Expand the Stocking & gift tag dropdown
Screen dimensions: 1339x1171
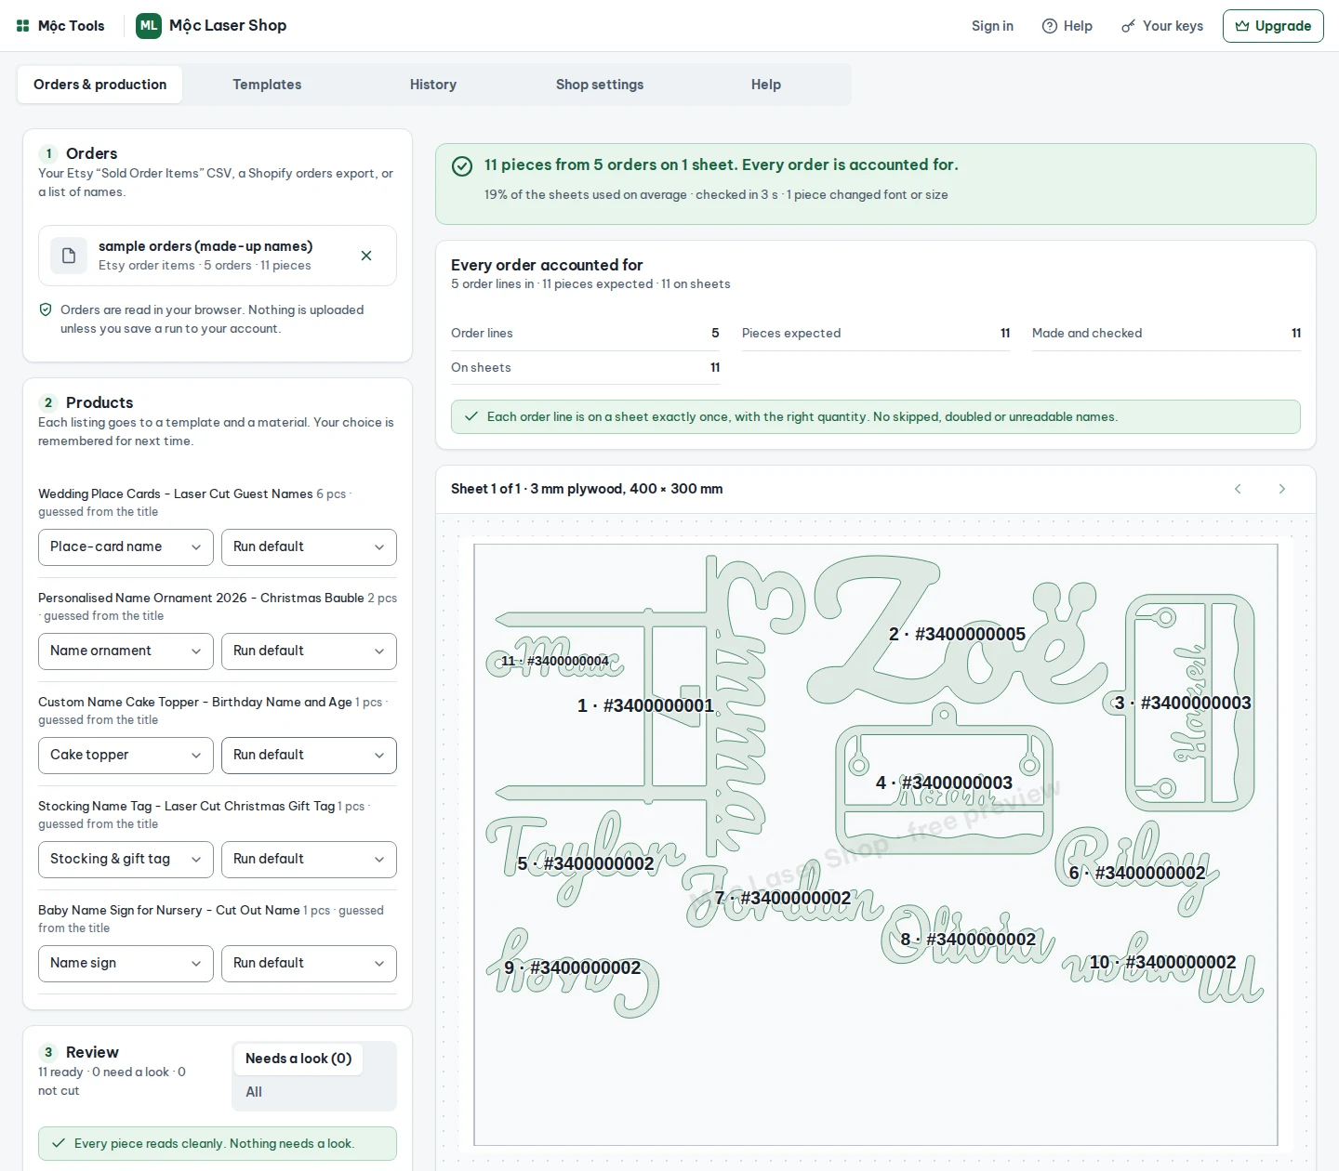pyautogui.click(x=126, y=860)
